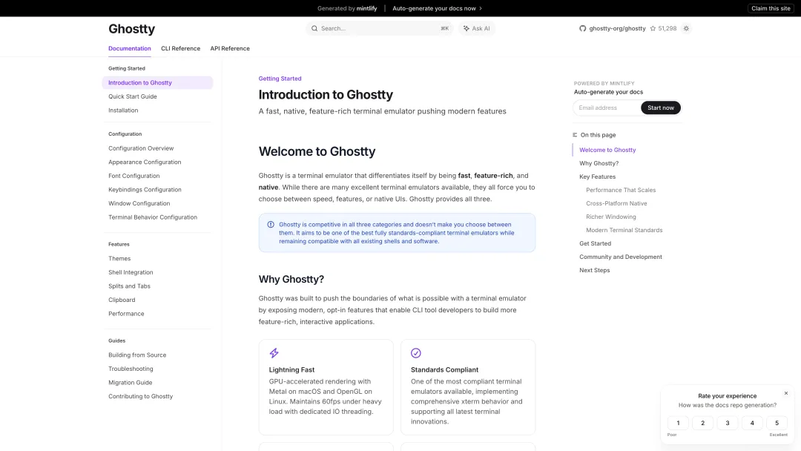Image resolution: width=801 pixels, height=451 pixels.
Task: Click the Email address input field
Action: pos(607,108)
